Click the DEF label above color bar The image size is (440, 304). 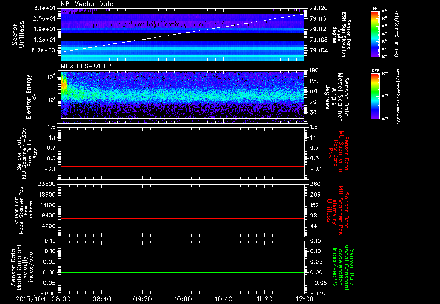pos(375,71)
